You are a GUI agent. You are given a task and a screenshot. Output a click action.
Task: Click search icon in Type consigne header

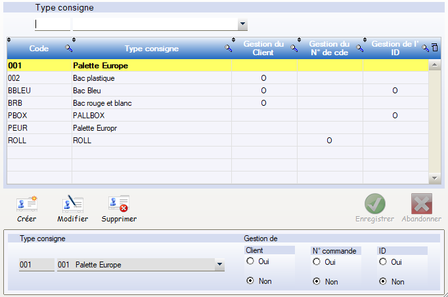tap(228, 49)
